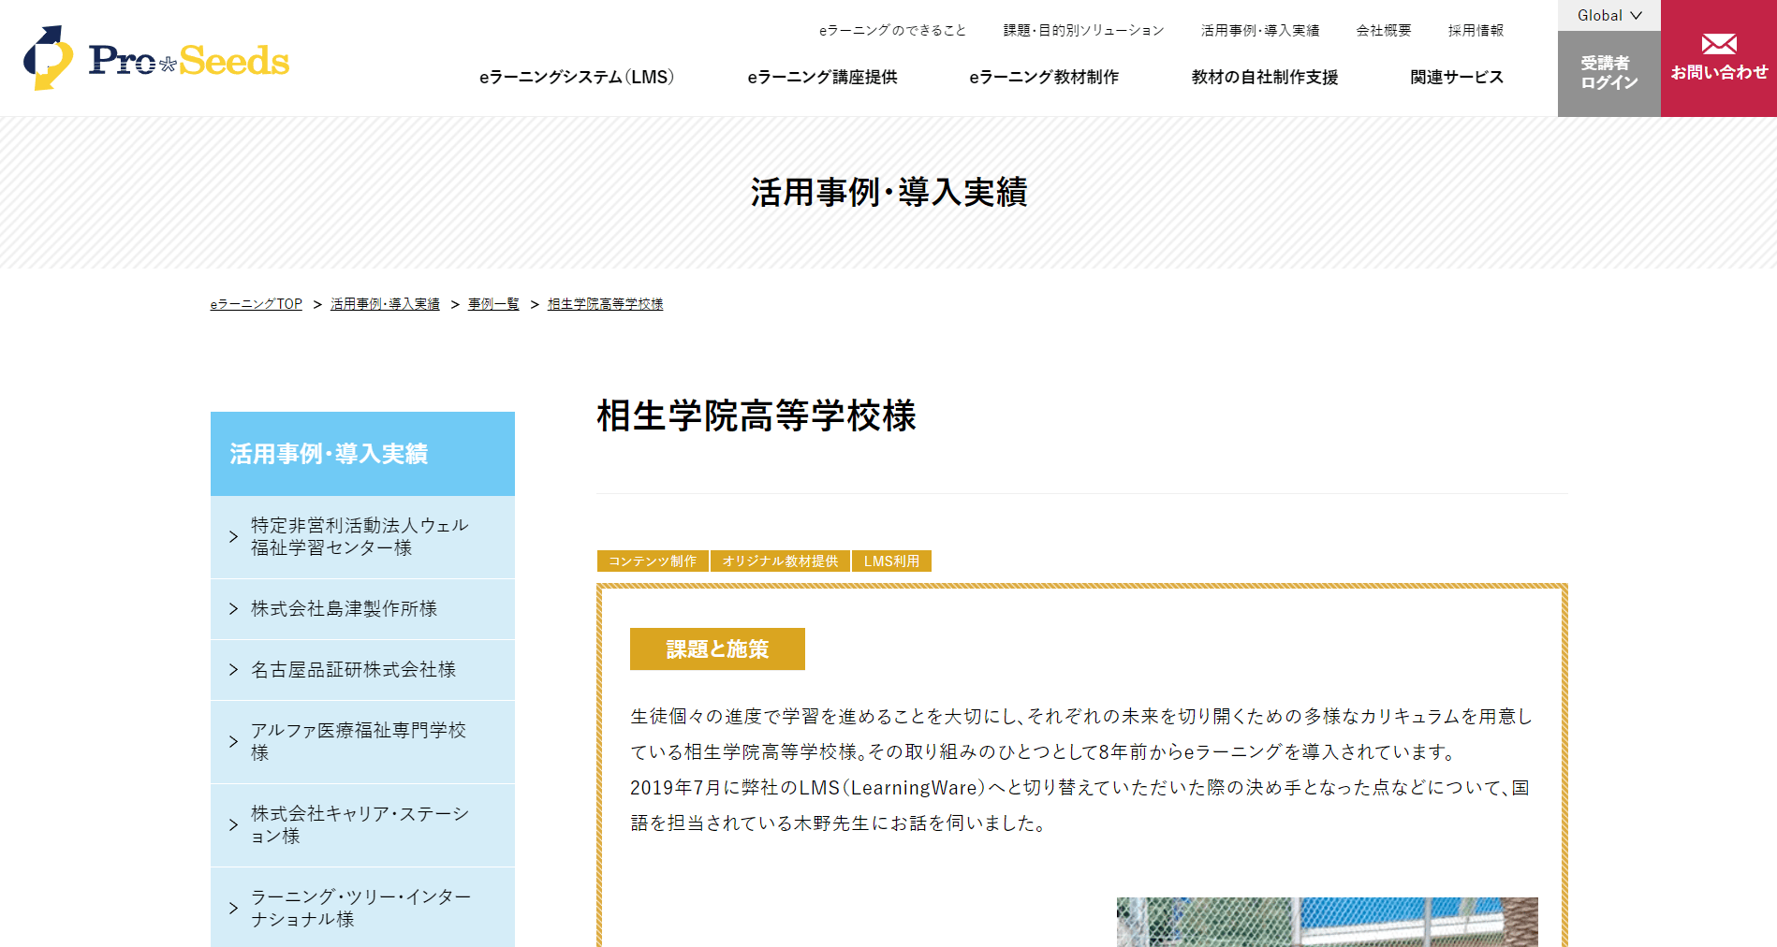Viewport: 1777px width, 947px height.
Task: Click chevron beside 株式会社島津製作所様
Action: (x=233, y=609)
